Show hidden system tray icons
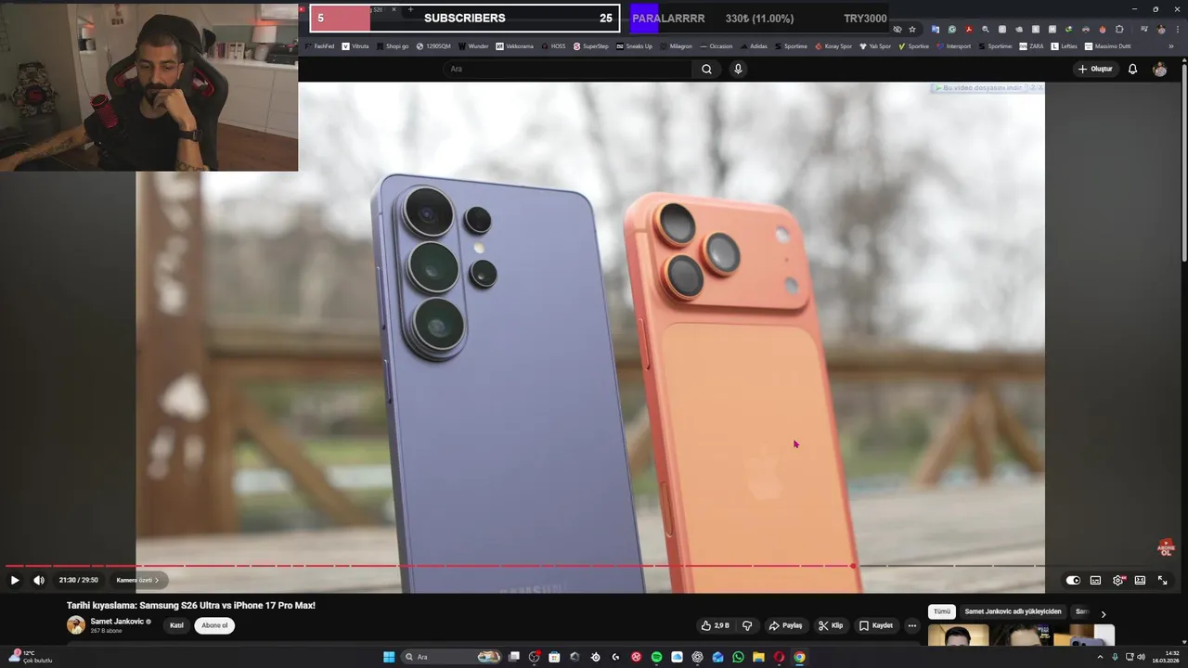Screen dimensions: 1188x668 point(1100,657)
